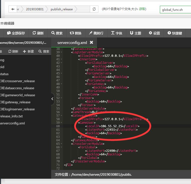Fold the InnerComm block at line 41

[62, 59]
